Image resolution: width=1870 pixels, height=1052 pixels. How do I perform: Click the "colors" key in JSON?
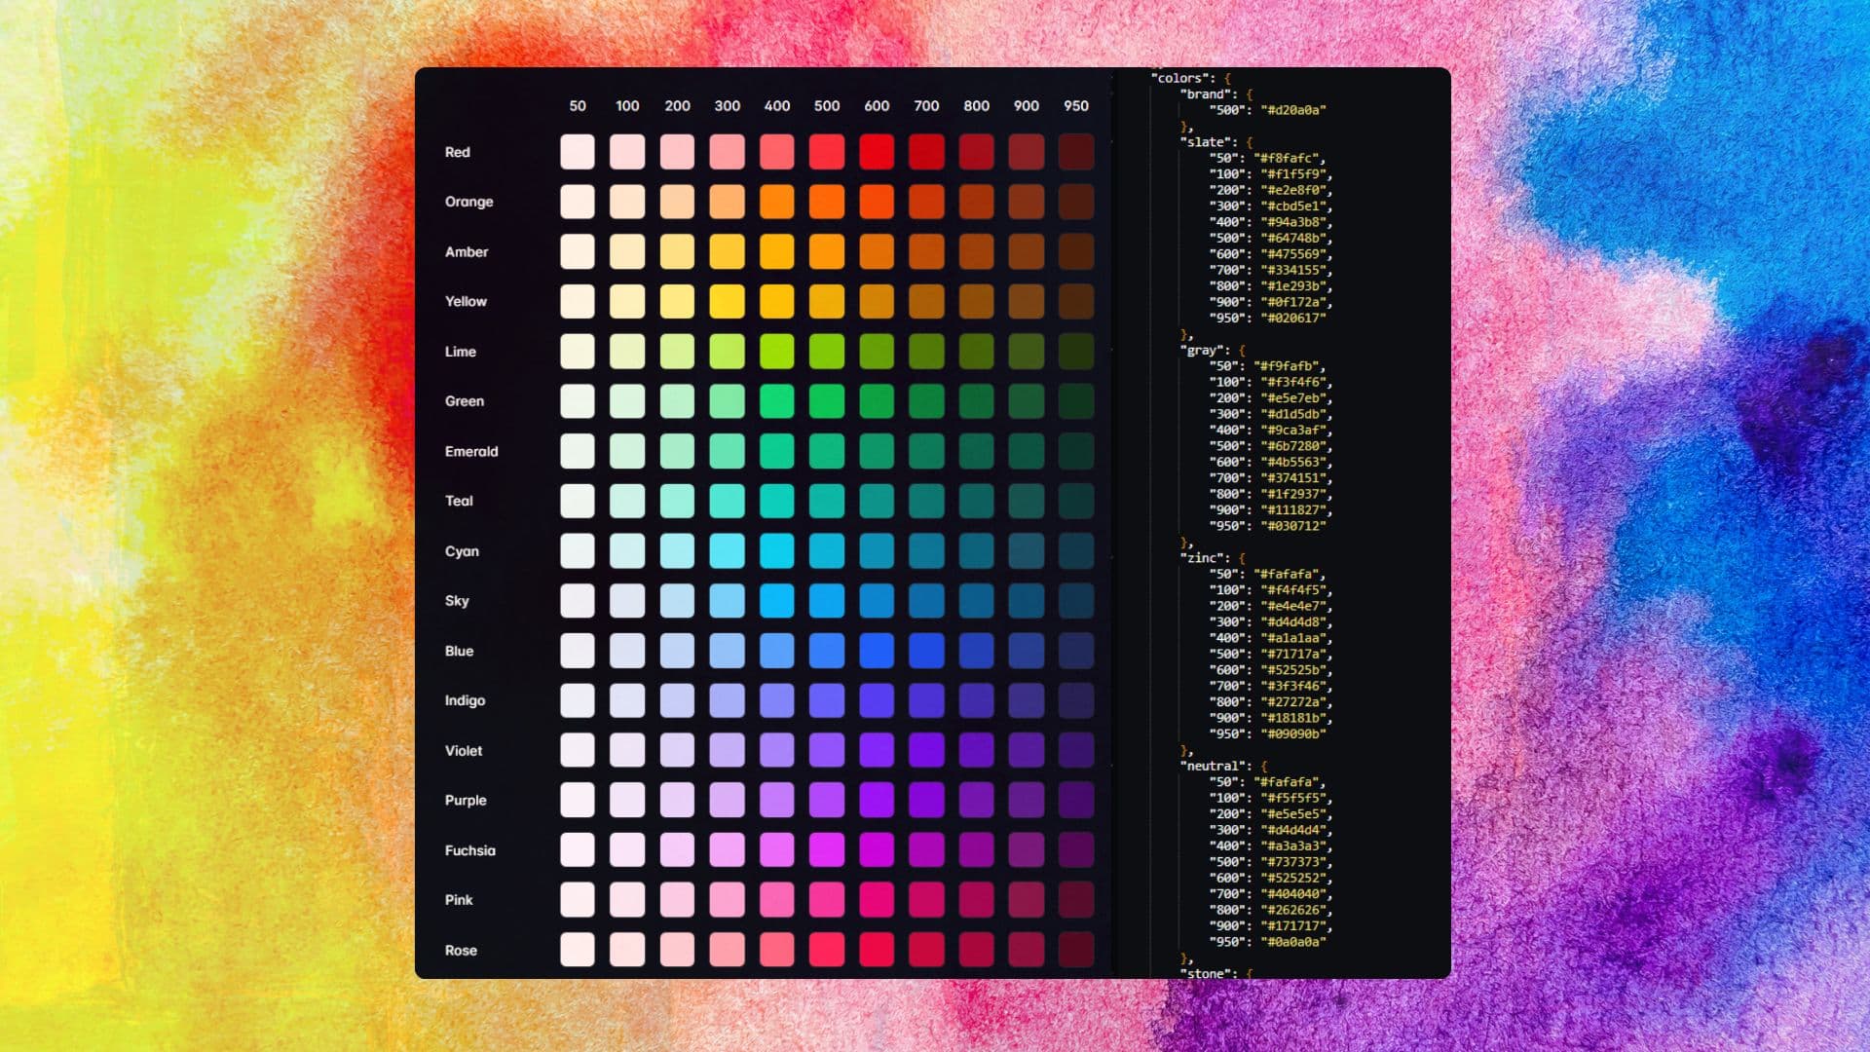(1181, 78)
